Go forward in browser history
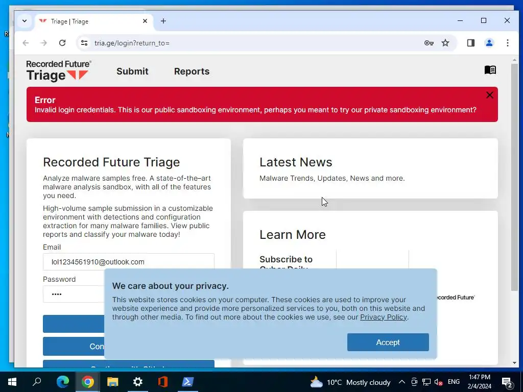This screenshot has height=392, width=523. [x=44, y=43]
